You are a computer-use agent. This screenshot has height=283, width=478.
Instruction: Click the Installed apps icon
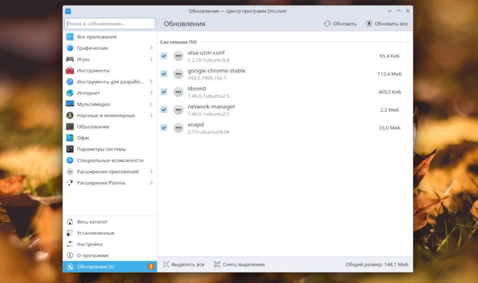point(70,233)
